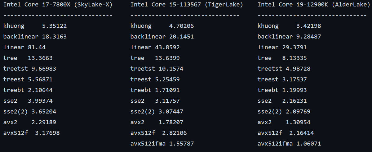Click the avx512f 3.17698 line

[x=32, y=133]
